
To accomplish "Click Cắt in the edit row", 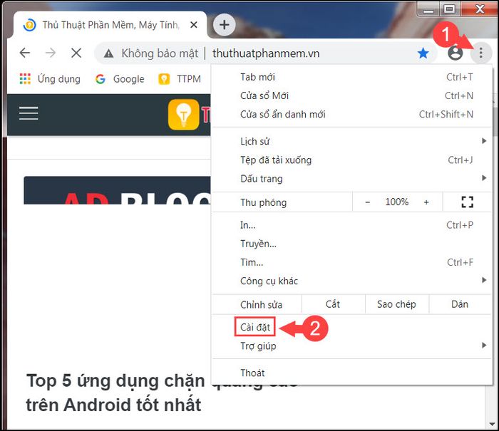I will click(333, 304).
